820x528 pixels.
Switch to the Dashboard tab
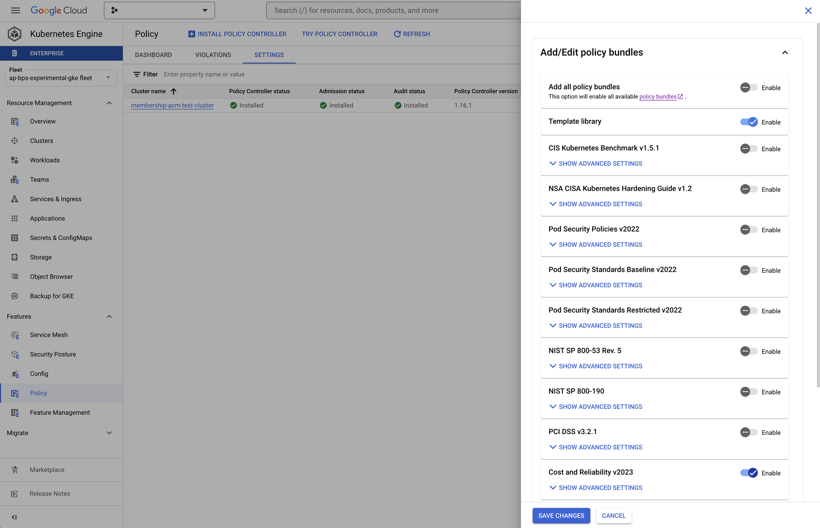tap(153, 55)
